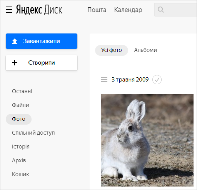Open the white rabbit photo thumbnail
Viewport: 197px width, 190px height.
147,140
